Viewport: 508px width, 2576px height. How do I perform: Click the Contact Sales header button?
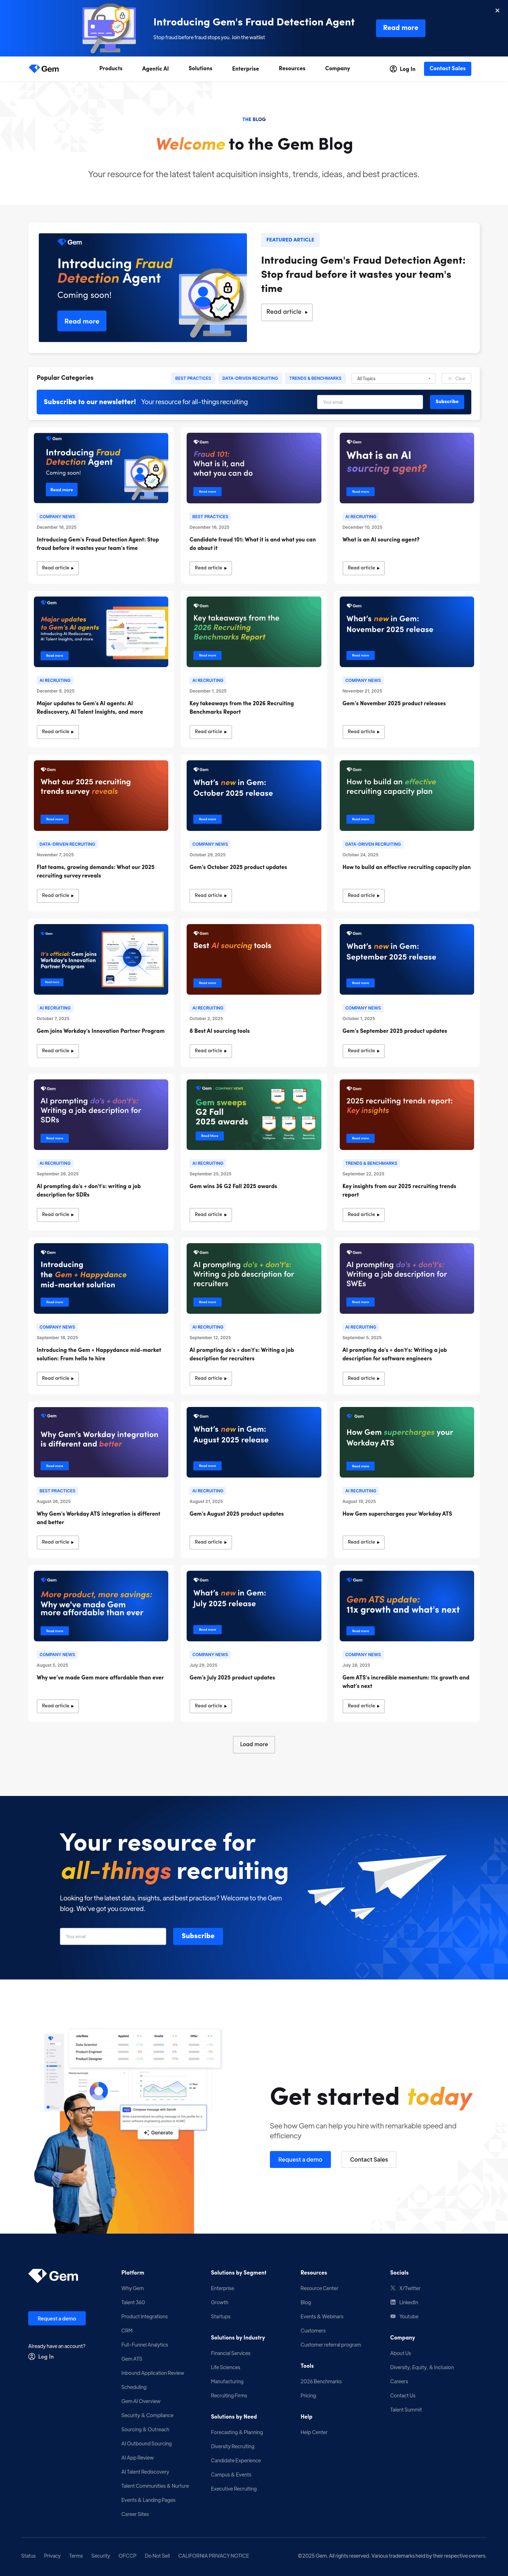pyautogui.click(x=447, y=69)
